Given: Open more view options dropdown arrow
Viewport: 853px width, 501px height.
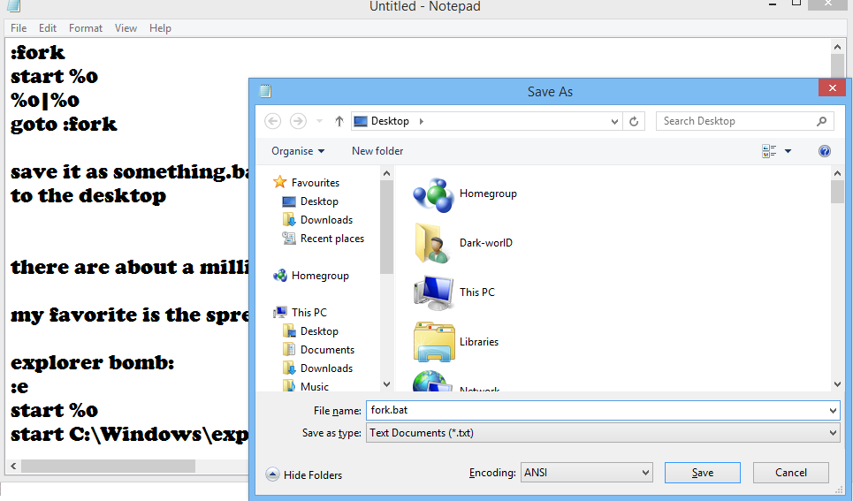Looking at the screenshot, I should pyautogui.click(x=788, y=151).
